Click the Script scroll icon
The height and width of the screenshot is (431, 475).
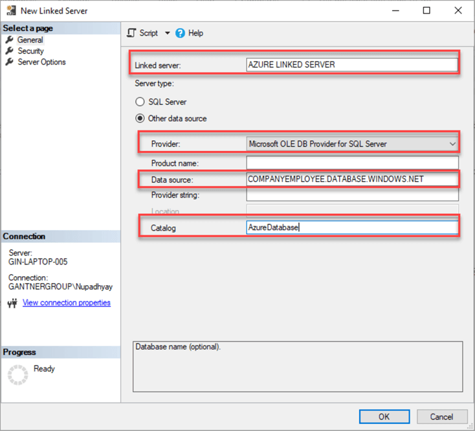131,33
